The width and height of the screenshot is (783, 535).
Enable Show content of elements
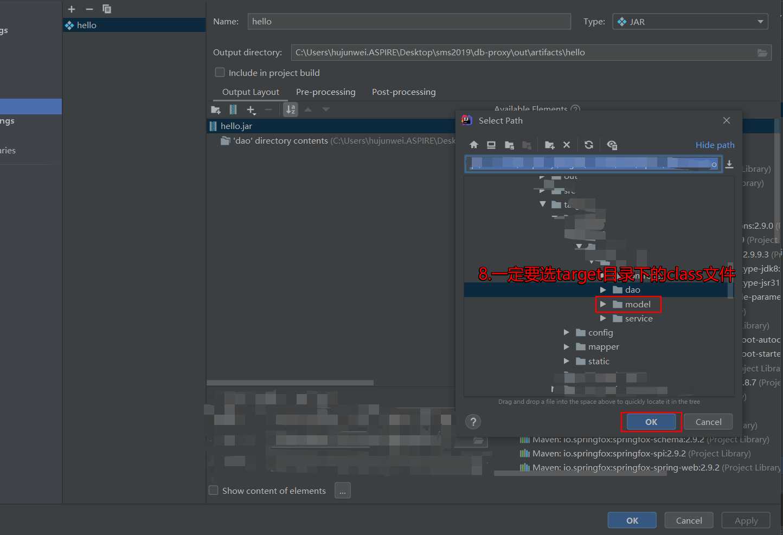pyautogui.click(x=214, y=491)
